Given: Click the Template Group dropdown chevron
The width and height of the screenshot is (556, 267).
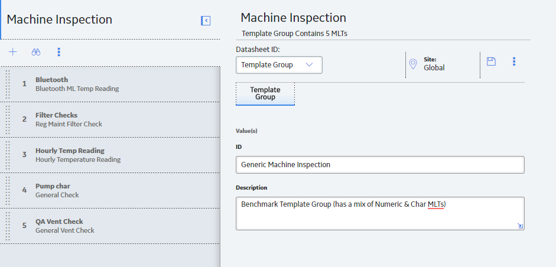Looking at the screenshot, I should 309,64.
